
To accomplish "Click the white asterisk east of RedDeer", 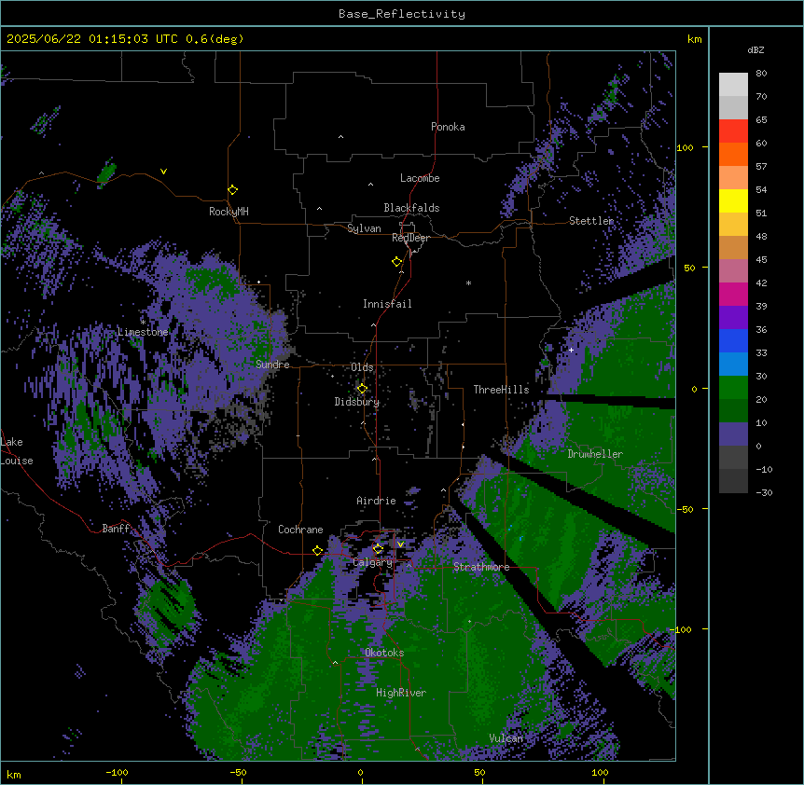I will pyautogui.click(x=468, y=283).
